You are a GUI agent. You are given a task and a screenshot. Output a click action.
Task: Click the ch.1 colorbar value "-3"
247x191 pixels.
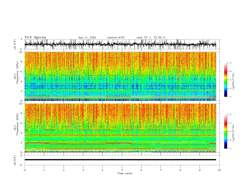tap(230, 63)
